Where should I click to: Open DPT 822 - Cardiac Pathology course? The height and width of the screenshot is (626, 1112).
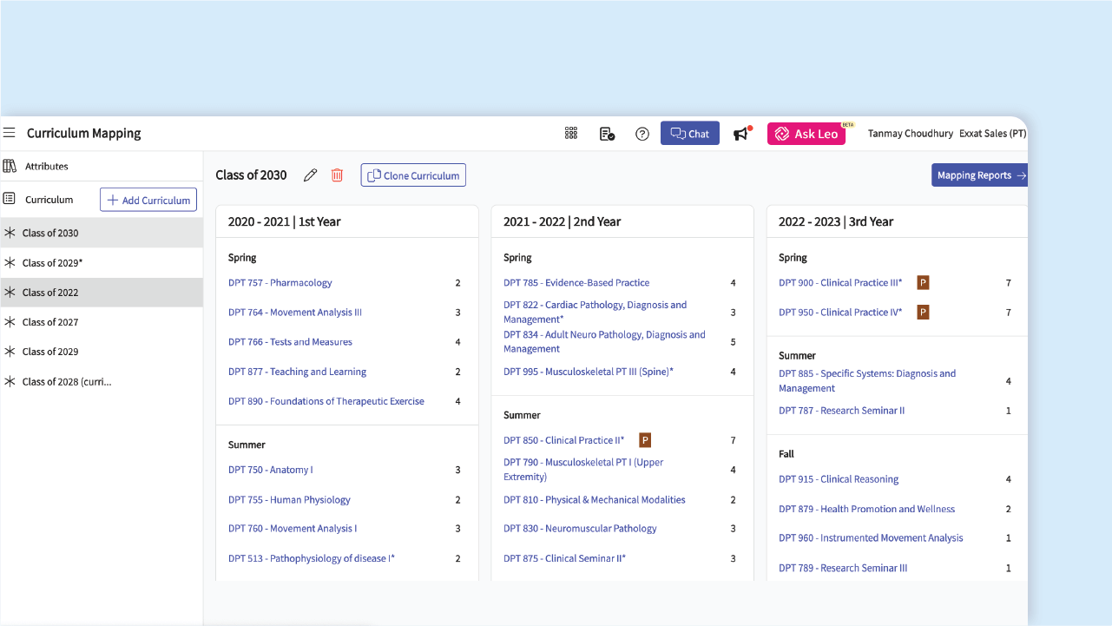pyautogui.click(x=595, y=312)
